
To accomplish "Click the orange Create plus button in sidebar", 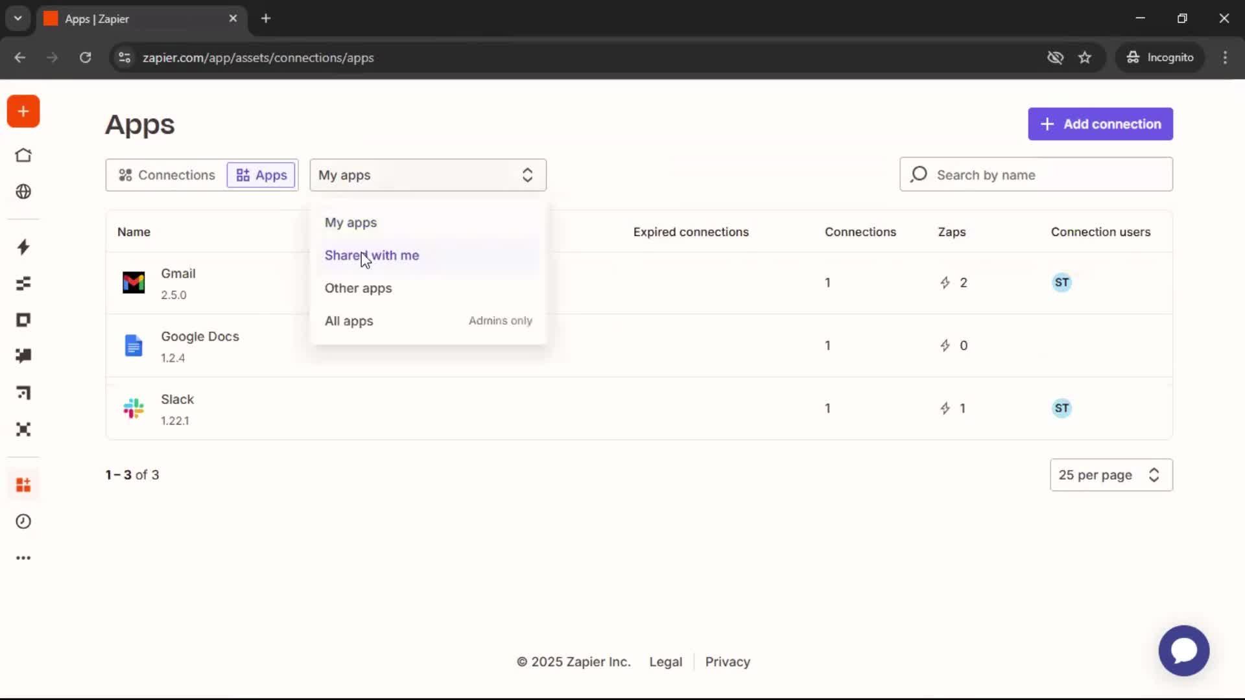I will 23,111.
